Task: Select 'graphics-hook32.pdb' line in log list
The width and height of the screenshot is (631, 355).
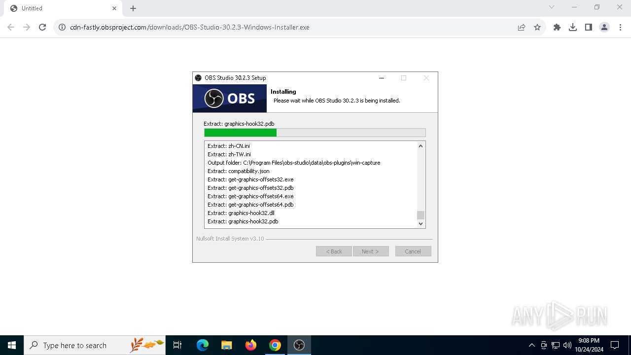Action: pyautogui.click(x=243, y=221)
